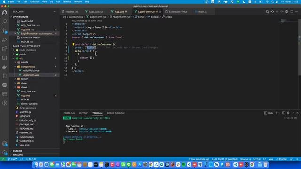This screenshot has width=301, height=169.
Task: Close the terminal panel
Action: 298,113
